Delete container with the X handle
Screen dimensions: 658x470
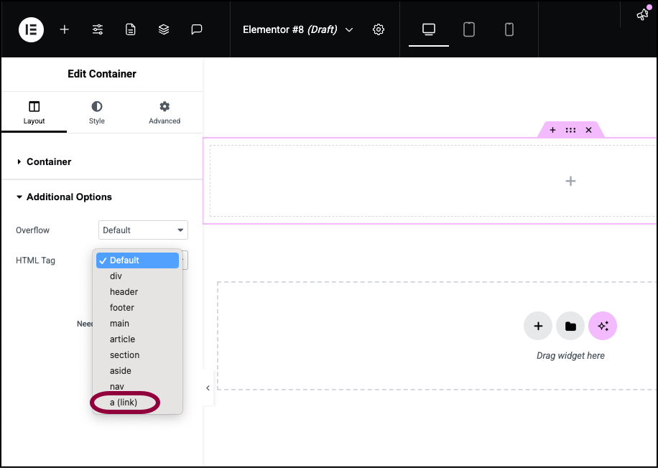[x=588, y=130]
